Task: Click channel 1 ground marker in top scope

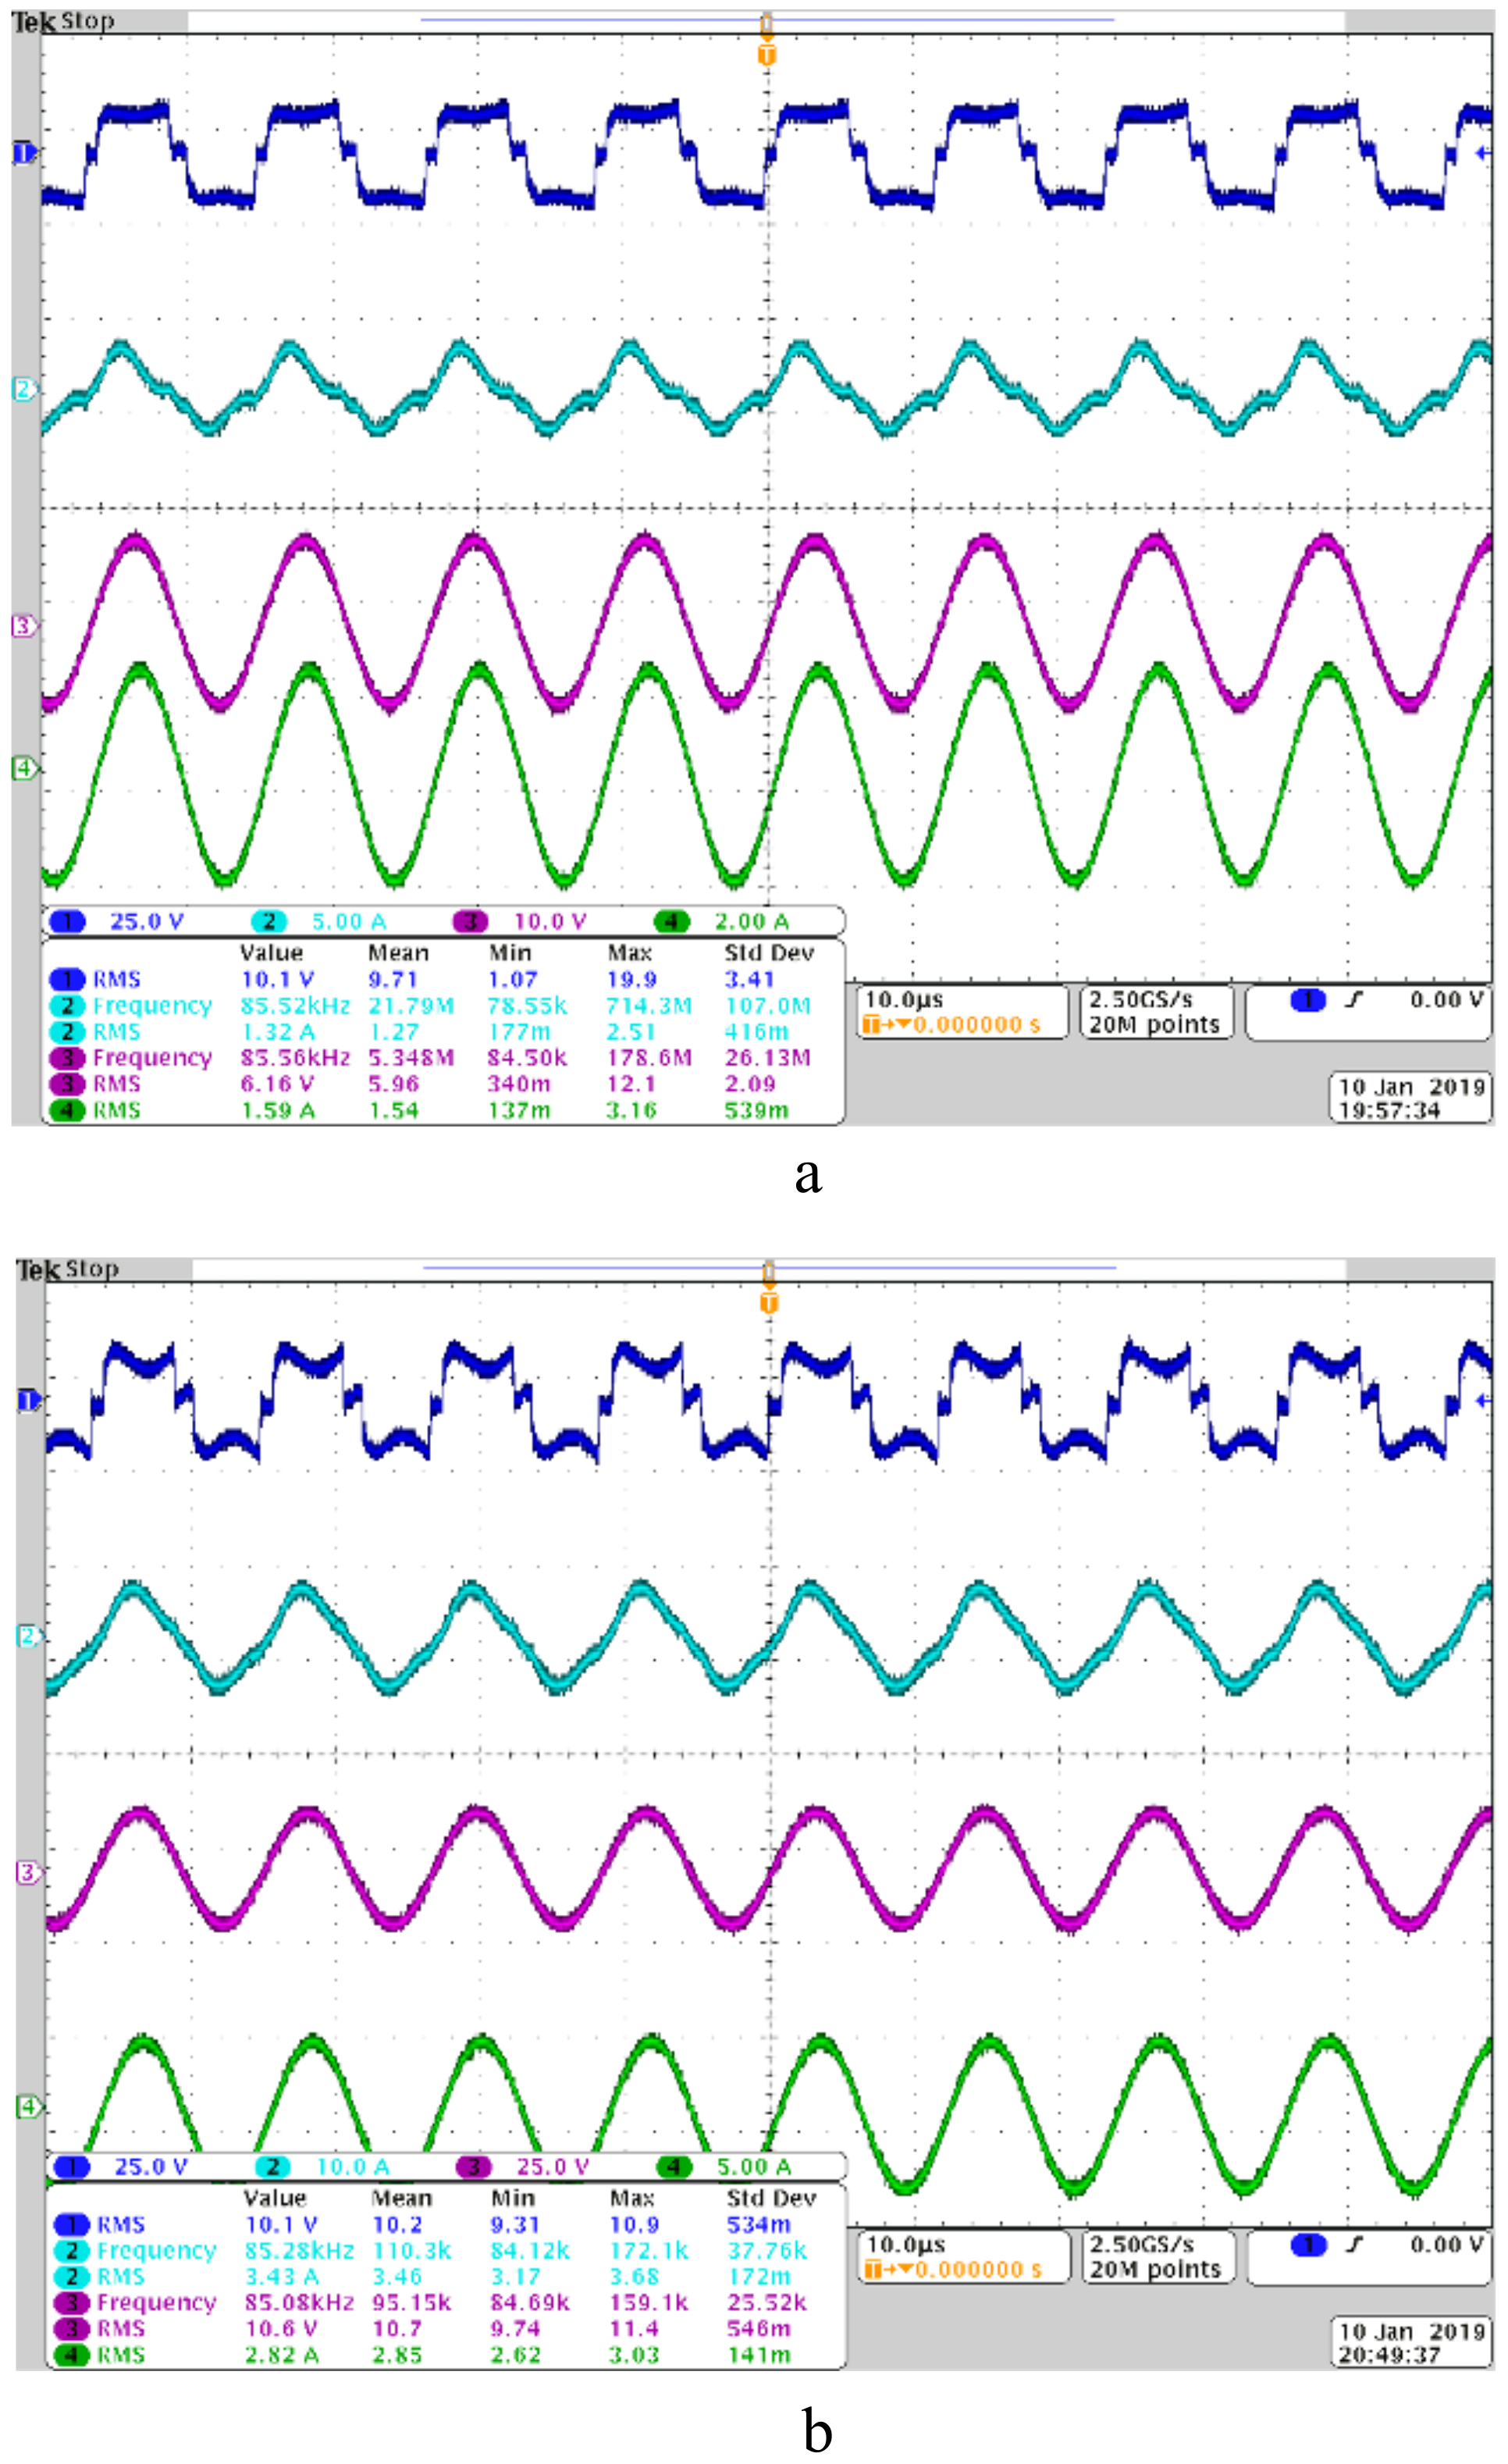Action: click(24, 153)
